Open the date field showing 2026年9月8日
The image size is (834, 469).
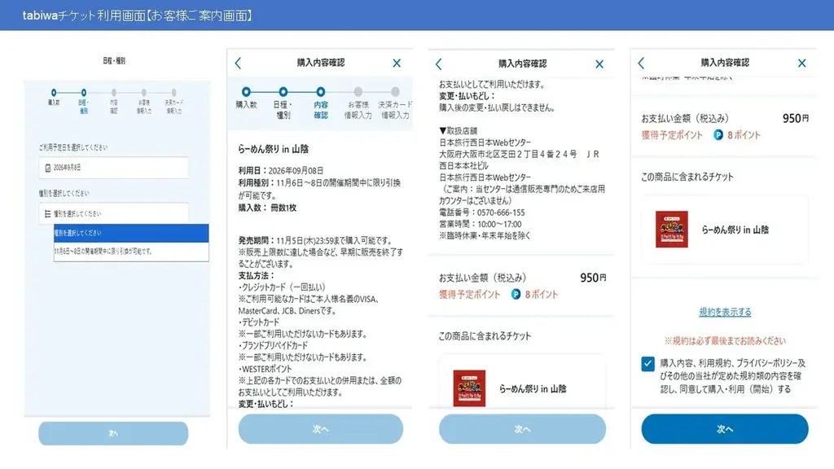coord(113,168)
